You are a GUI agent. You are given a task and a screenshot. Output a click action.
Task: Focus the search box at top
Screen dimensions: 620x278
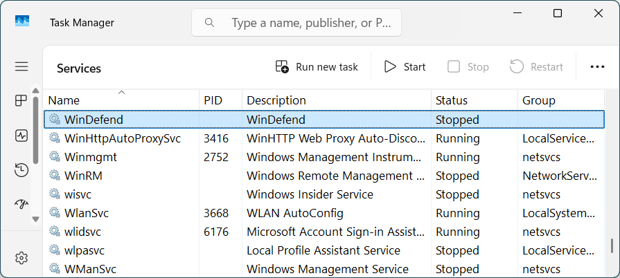305,23
